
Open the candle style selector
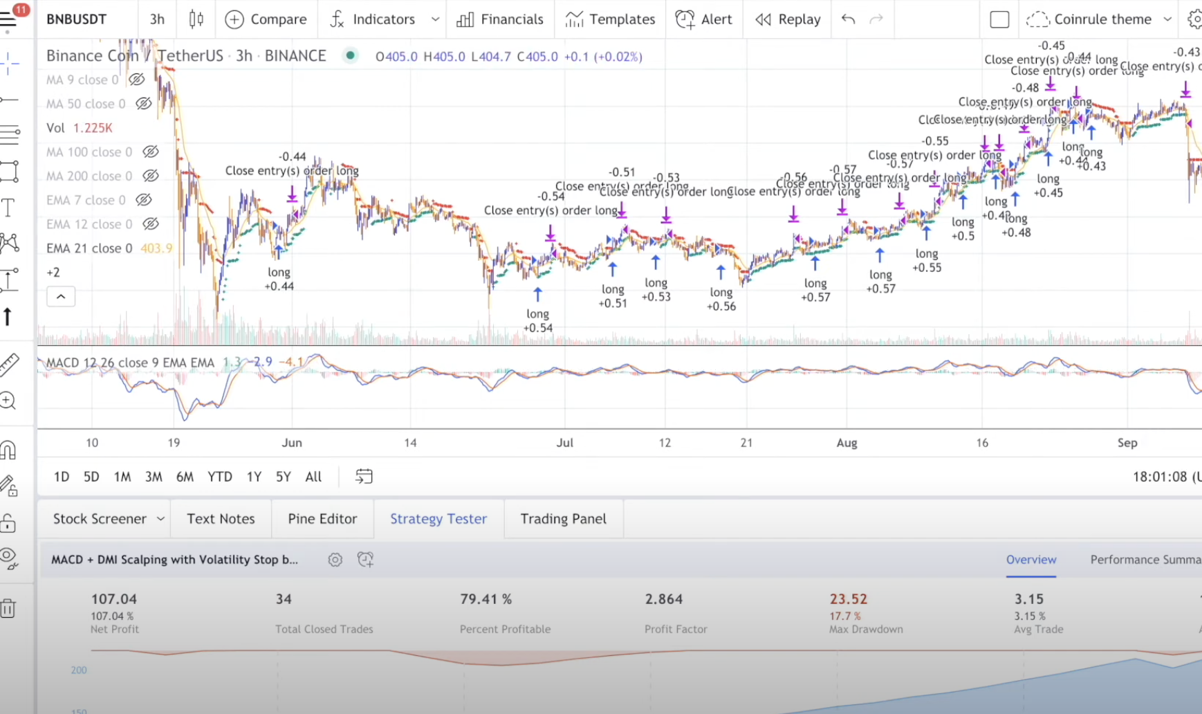coord(196,19)
